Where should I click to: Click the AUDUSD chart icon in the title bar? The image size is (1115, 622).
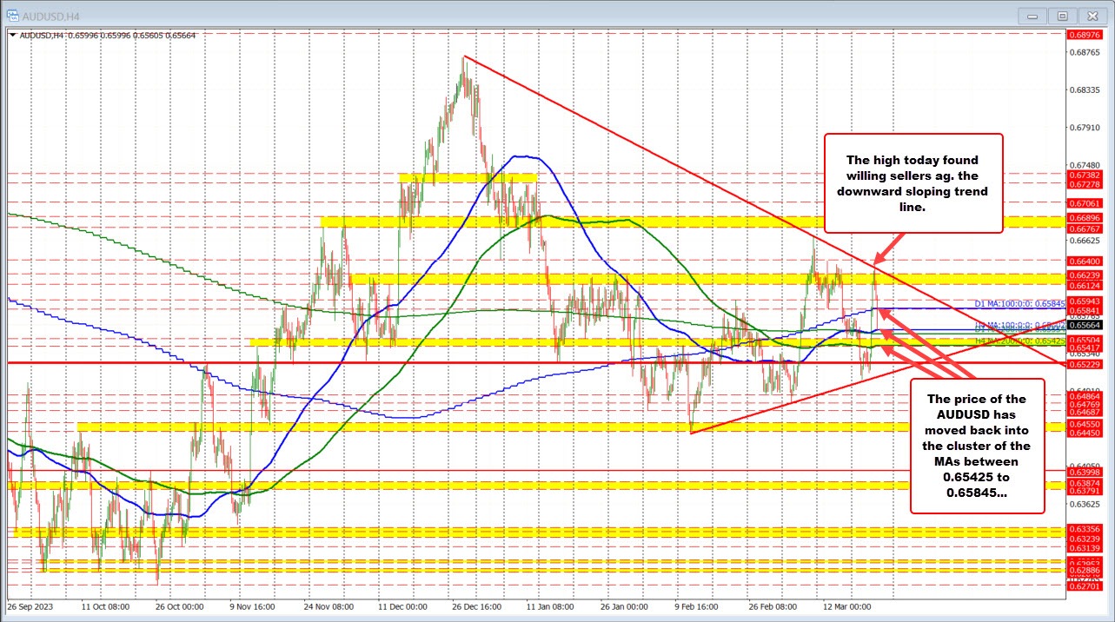click(x=12, y=15)
